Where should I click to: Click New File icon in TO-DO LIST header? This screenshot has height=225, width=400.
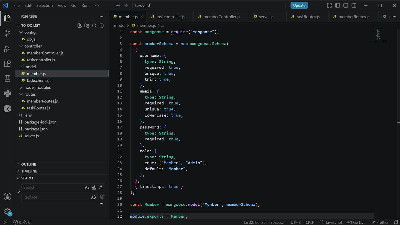[79, 25]
